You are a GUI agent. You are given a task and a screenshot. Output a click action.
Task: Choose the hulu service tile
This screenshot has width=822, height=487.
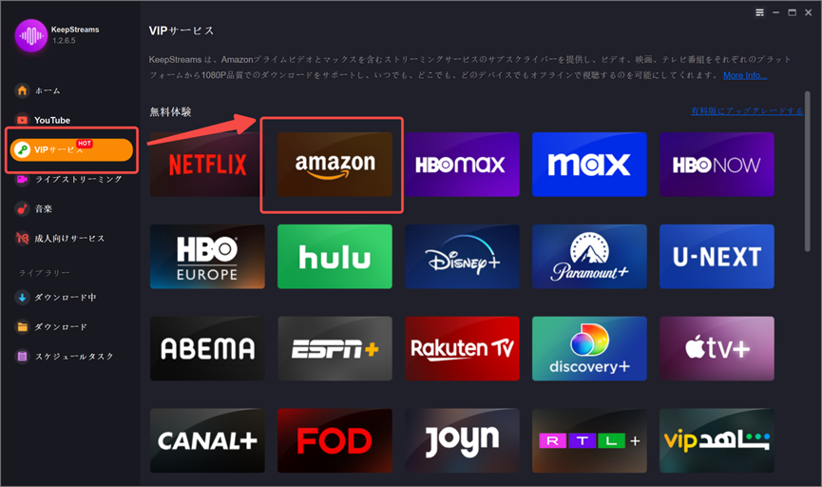click(x=335, y=257)
